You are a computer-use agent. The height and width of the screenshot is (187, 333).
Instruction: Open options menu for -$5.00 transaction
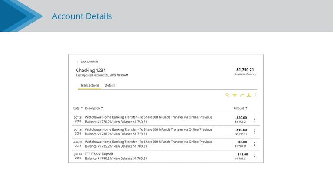click(x=255, y=144)
